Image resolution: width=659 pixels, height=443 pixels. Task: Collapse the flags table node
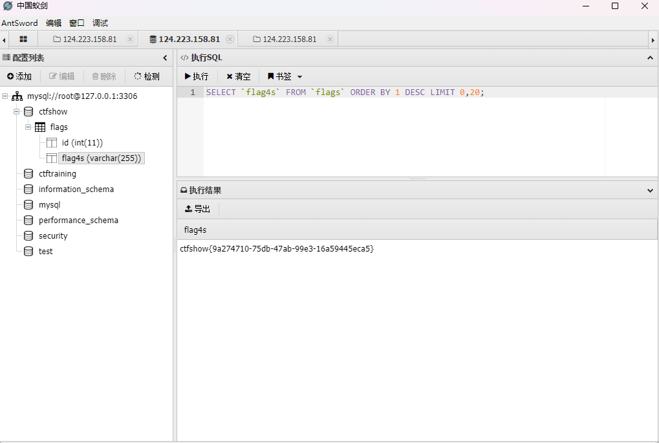28,127
